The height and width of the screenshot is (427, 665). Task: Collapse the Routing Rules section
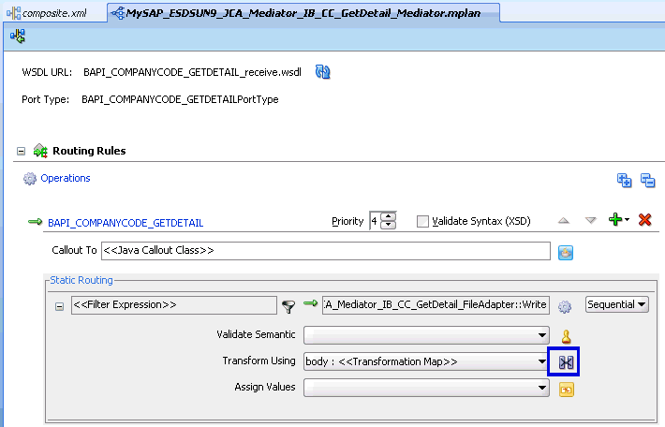(22, 151)
